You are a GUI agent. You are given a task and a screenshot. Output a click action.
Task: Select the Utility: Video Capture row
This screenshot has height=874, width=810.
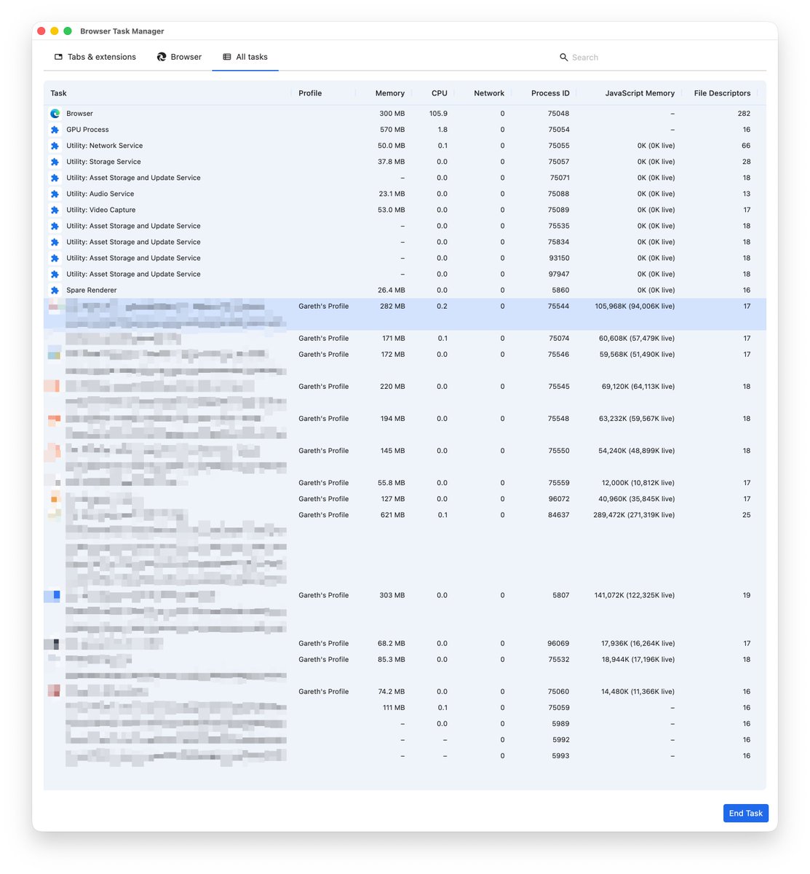point(405,210)
